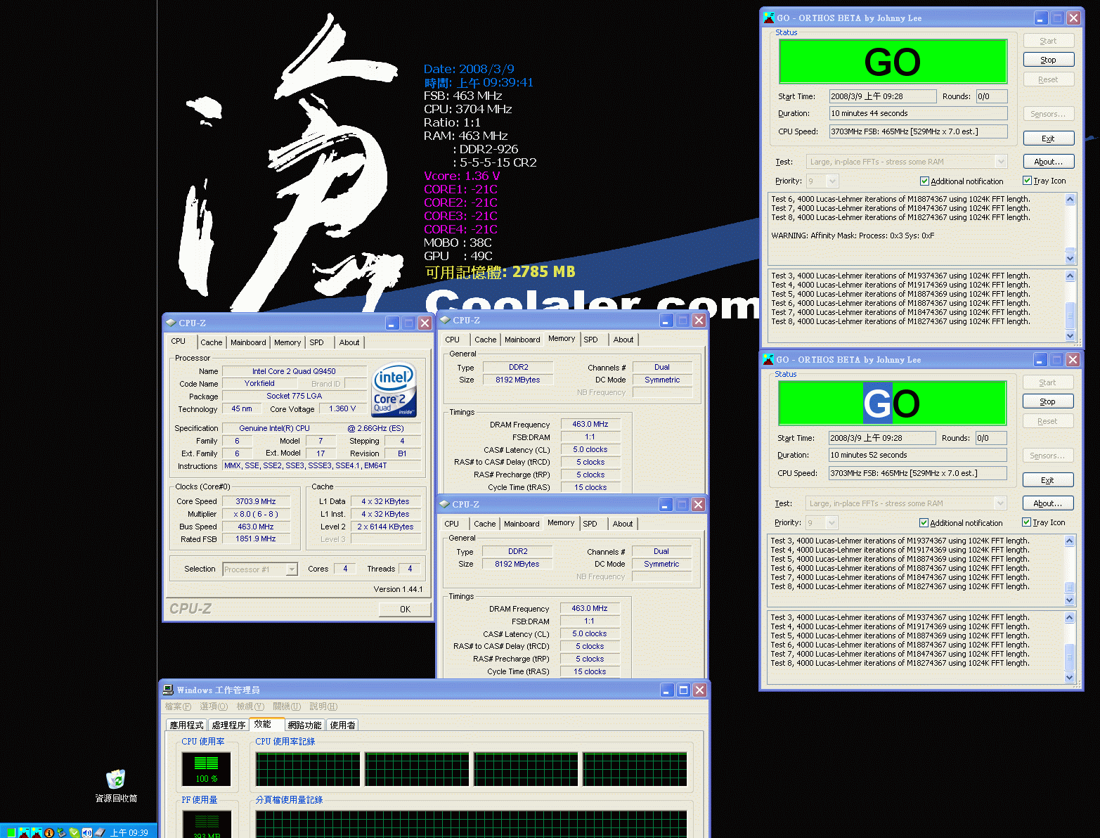Close the main CPU-Z window

point(425,323)
